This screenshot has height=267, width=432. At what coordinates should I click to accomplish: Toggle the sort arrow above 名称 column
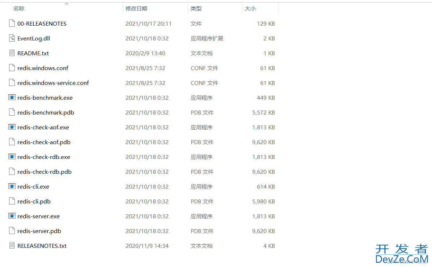(67, 4)
